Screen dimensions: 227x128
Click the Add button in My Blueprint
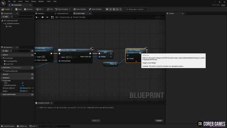tap(5, 51)
